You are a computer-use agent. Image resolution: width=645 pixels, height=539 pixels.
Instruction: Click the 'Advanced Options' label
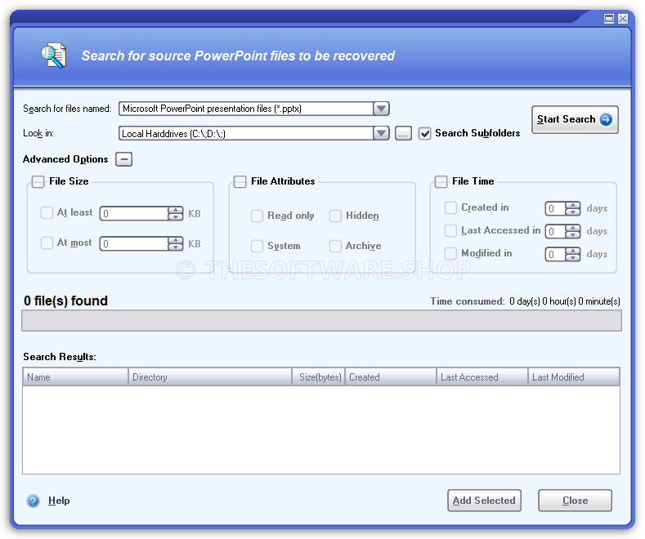pos(65,159)
